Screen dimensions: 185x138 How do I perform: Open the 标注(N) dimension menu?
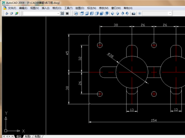click(x=92, y=8)
